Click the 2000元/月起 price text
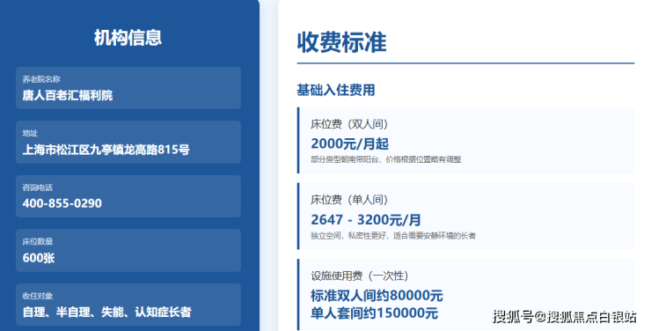 [x=349, y=143]
